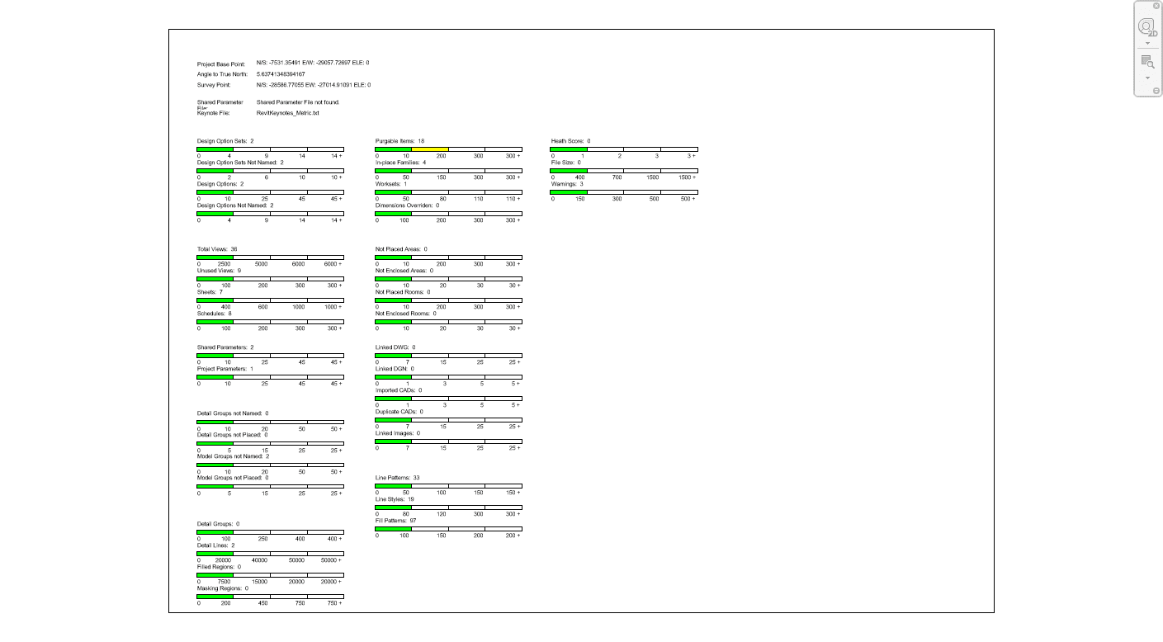Screen dimensions: 1163x642
Task: Click the 'Fill Patterns: 97' label
Action: pos(396,521)
